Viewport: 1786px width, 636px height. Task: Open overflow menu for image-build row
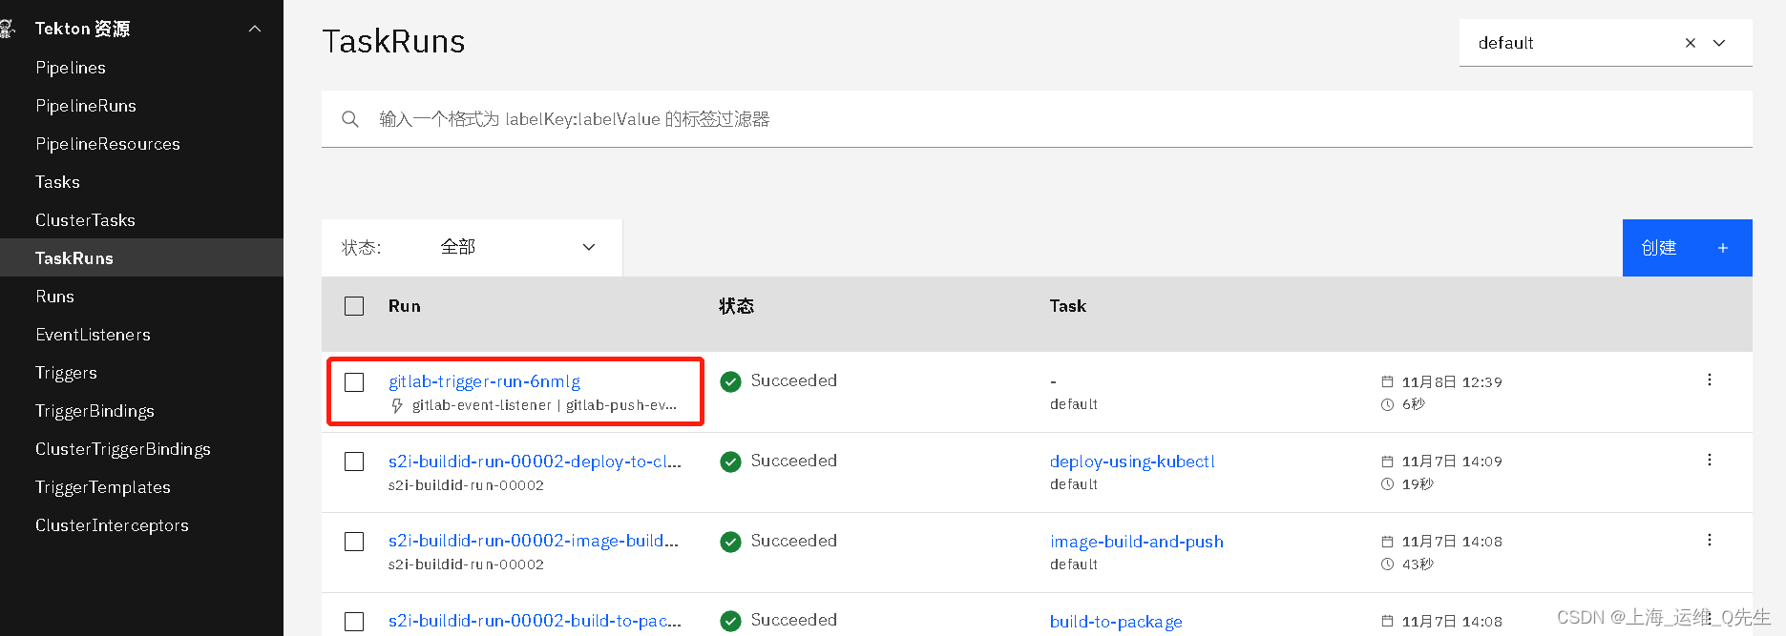(x=1709, y=540)
